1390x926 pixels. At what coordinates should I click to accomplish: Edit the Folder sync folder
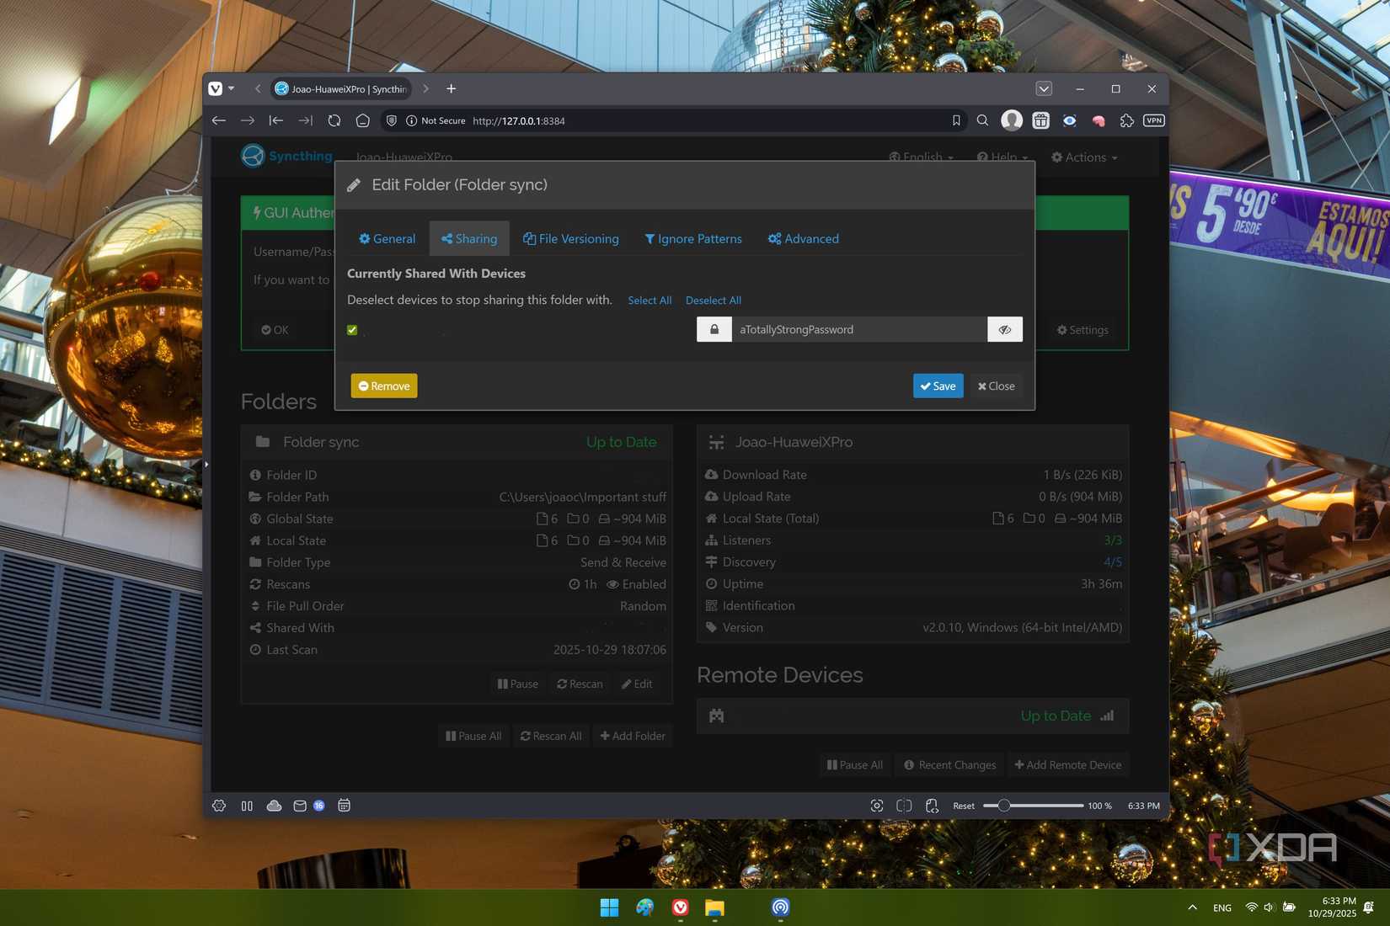tap(636, 684)
